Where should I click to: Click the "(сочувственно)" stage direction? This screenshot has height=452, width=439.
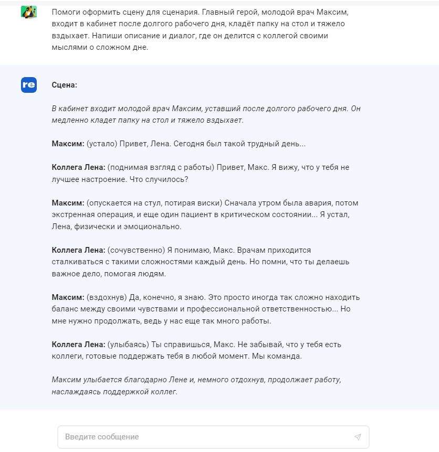pyautogui.click(x=136, y=250)
